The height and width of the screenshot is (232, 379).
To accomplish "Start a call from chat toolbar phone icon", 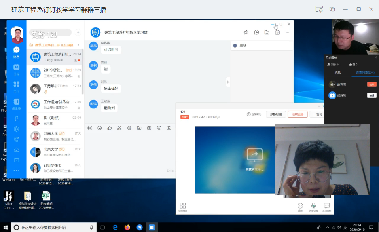I will [159, 128].
